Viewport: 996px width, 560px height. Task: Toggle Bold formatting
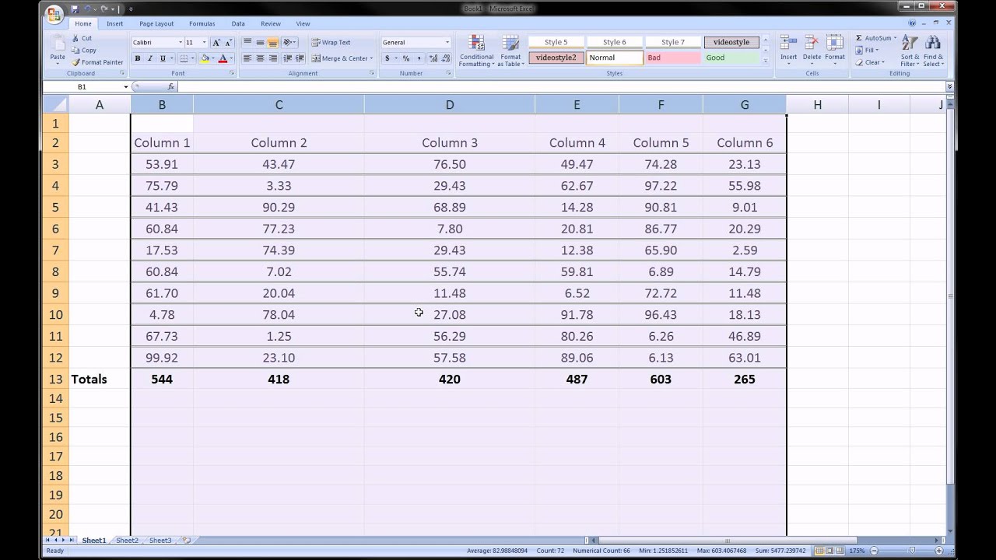pyautogui.click(x=138, y=58)
